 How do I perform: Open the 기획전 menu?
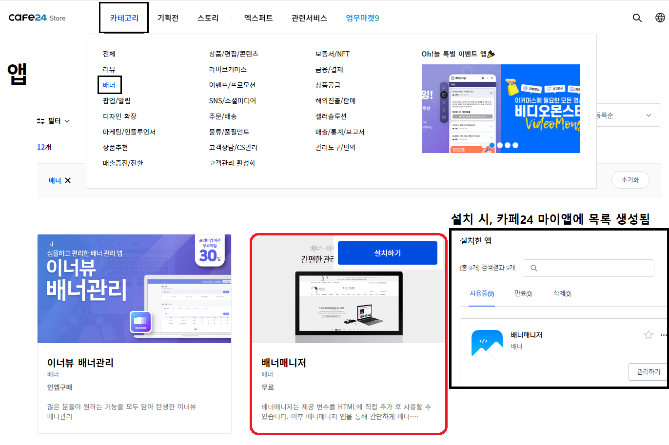tap(168, 18)
